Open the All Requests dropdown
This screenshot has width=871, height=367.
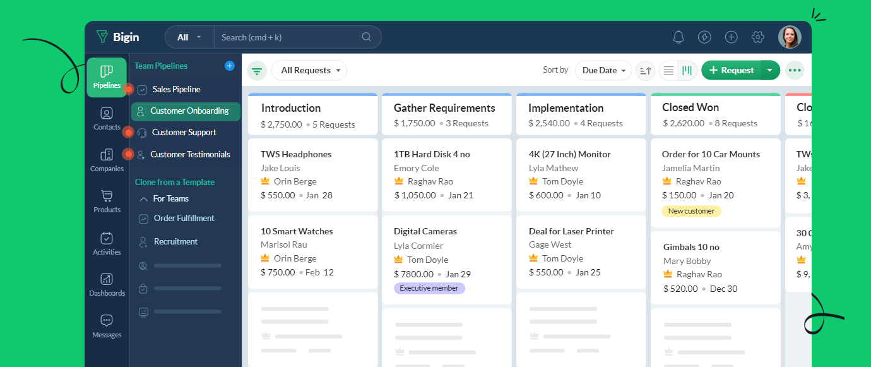point(309,71)
